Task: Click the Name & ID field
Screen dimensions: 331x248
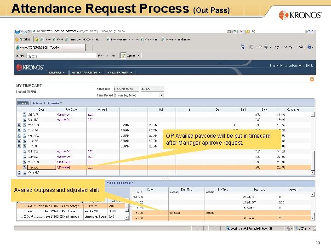Action: click(126, 89)
